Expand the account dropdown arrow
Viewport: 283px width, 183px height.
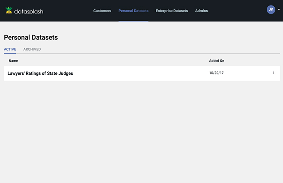tap(279, 10)
